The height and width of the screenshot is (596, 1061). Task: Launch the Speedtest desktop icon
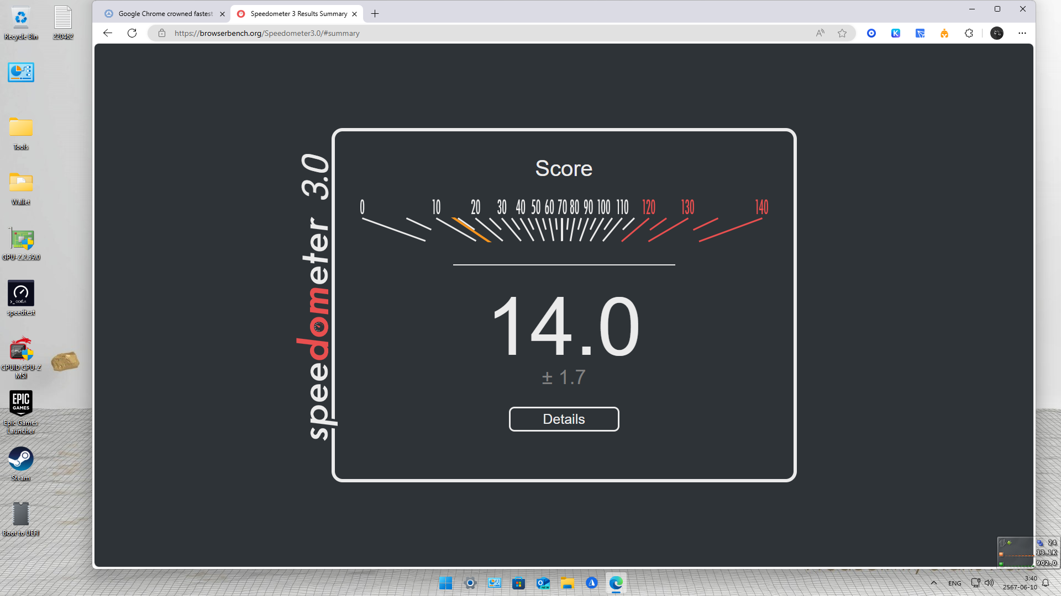[21, 293]
